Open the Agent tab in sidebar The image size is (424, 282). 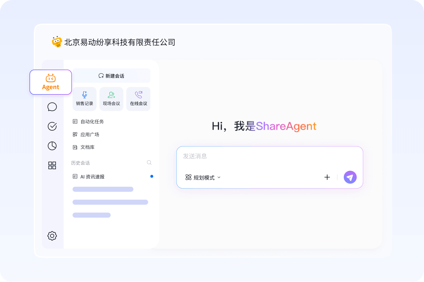click(51, 82)
